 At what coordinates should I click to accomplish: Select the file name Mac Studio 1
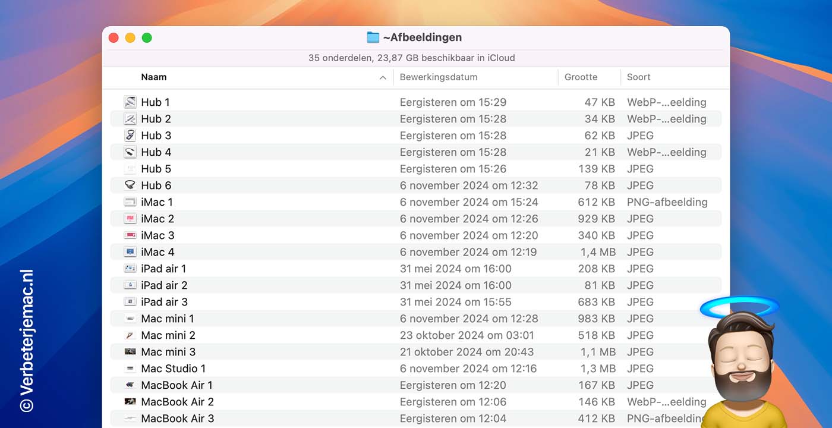(174, 369)
